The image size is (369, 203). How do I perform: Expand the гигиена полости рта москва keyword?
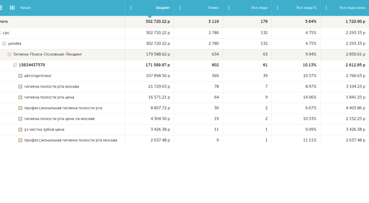[20, 87]
